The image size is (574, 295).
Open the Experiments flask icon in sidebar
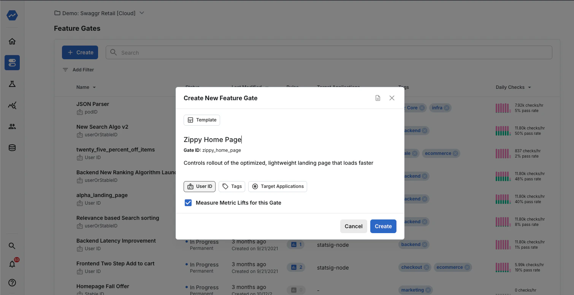(x=12, y=84)
